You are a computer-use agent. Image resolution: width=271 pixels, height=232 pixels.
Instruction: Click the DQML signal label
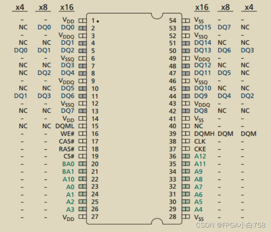(x=65, y=126)
